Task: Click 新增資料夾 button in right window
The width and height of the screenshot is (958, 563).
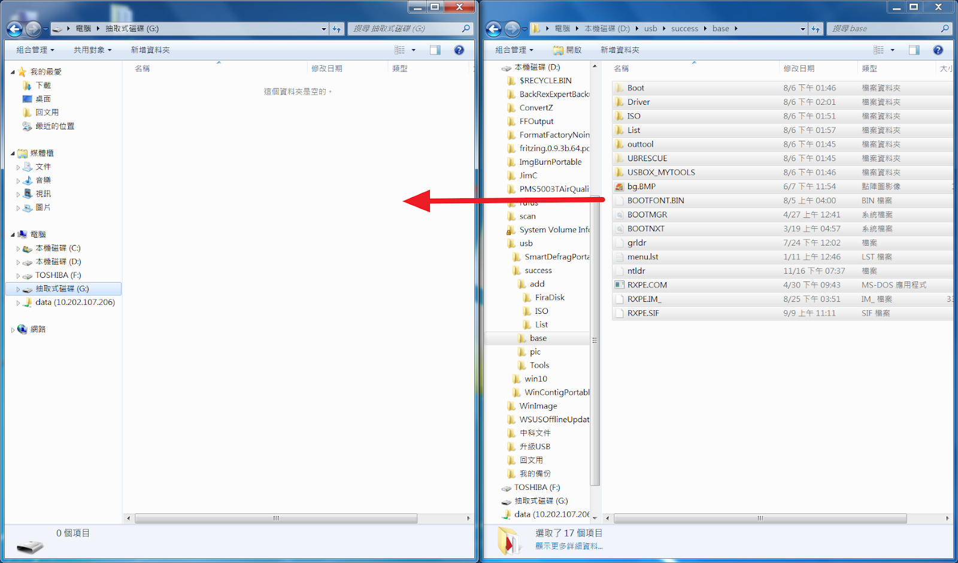Action: click(x=620, y=50)
